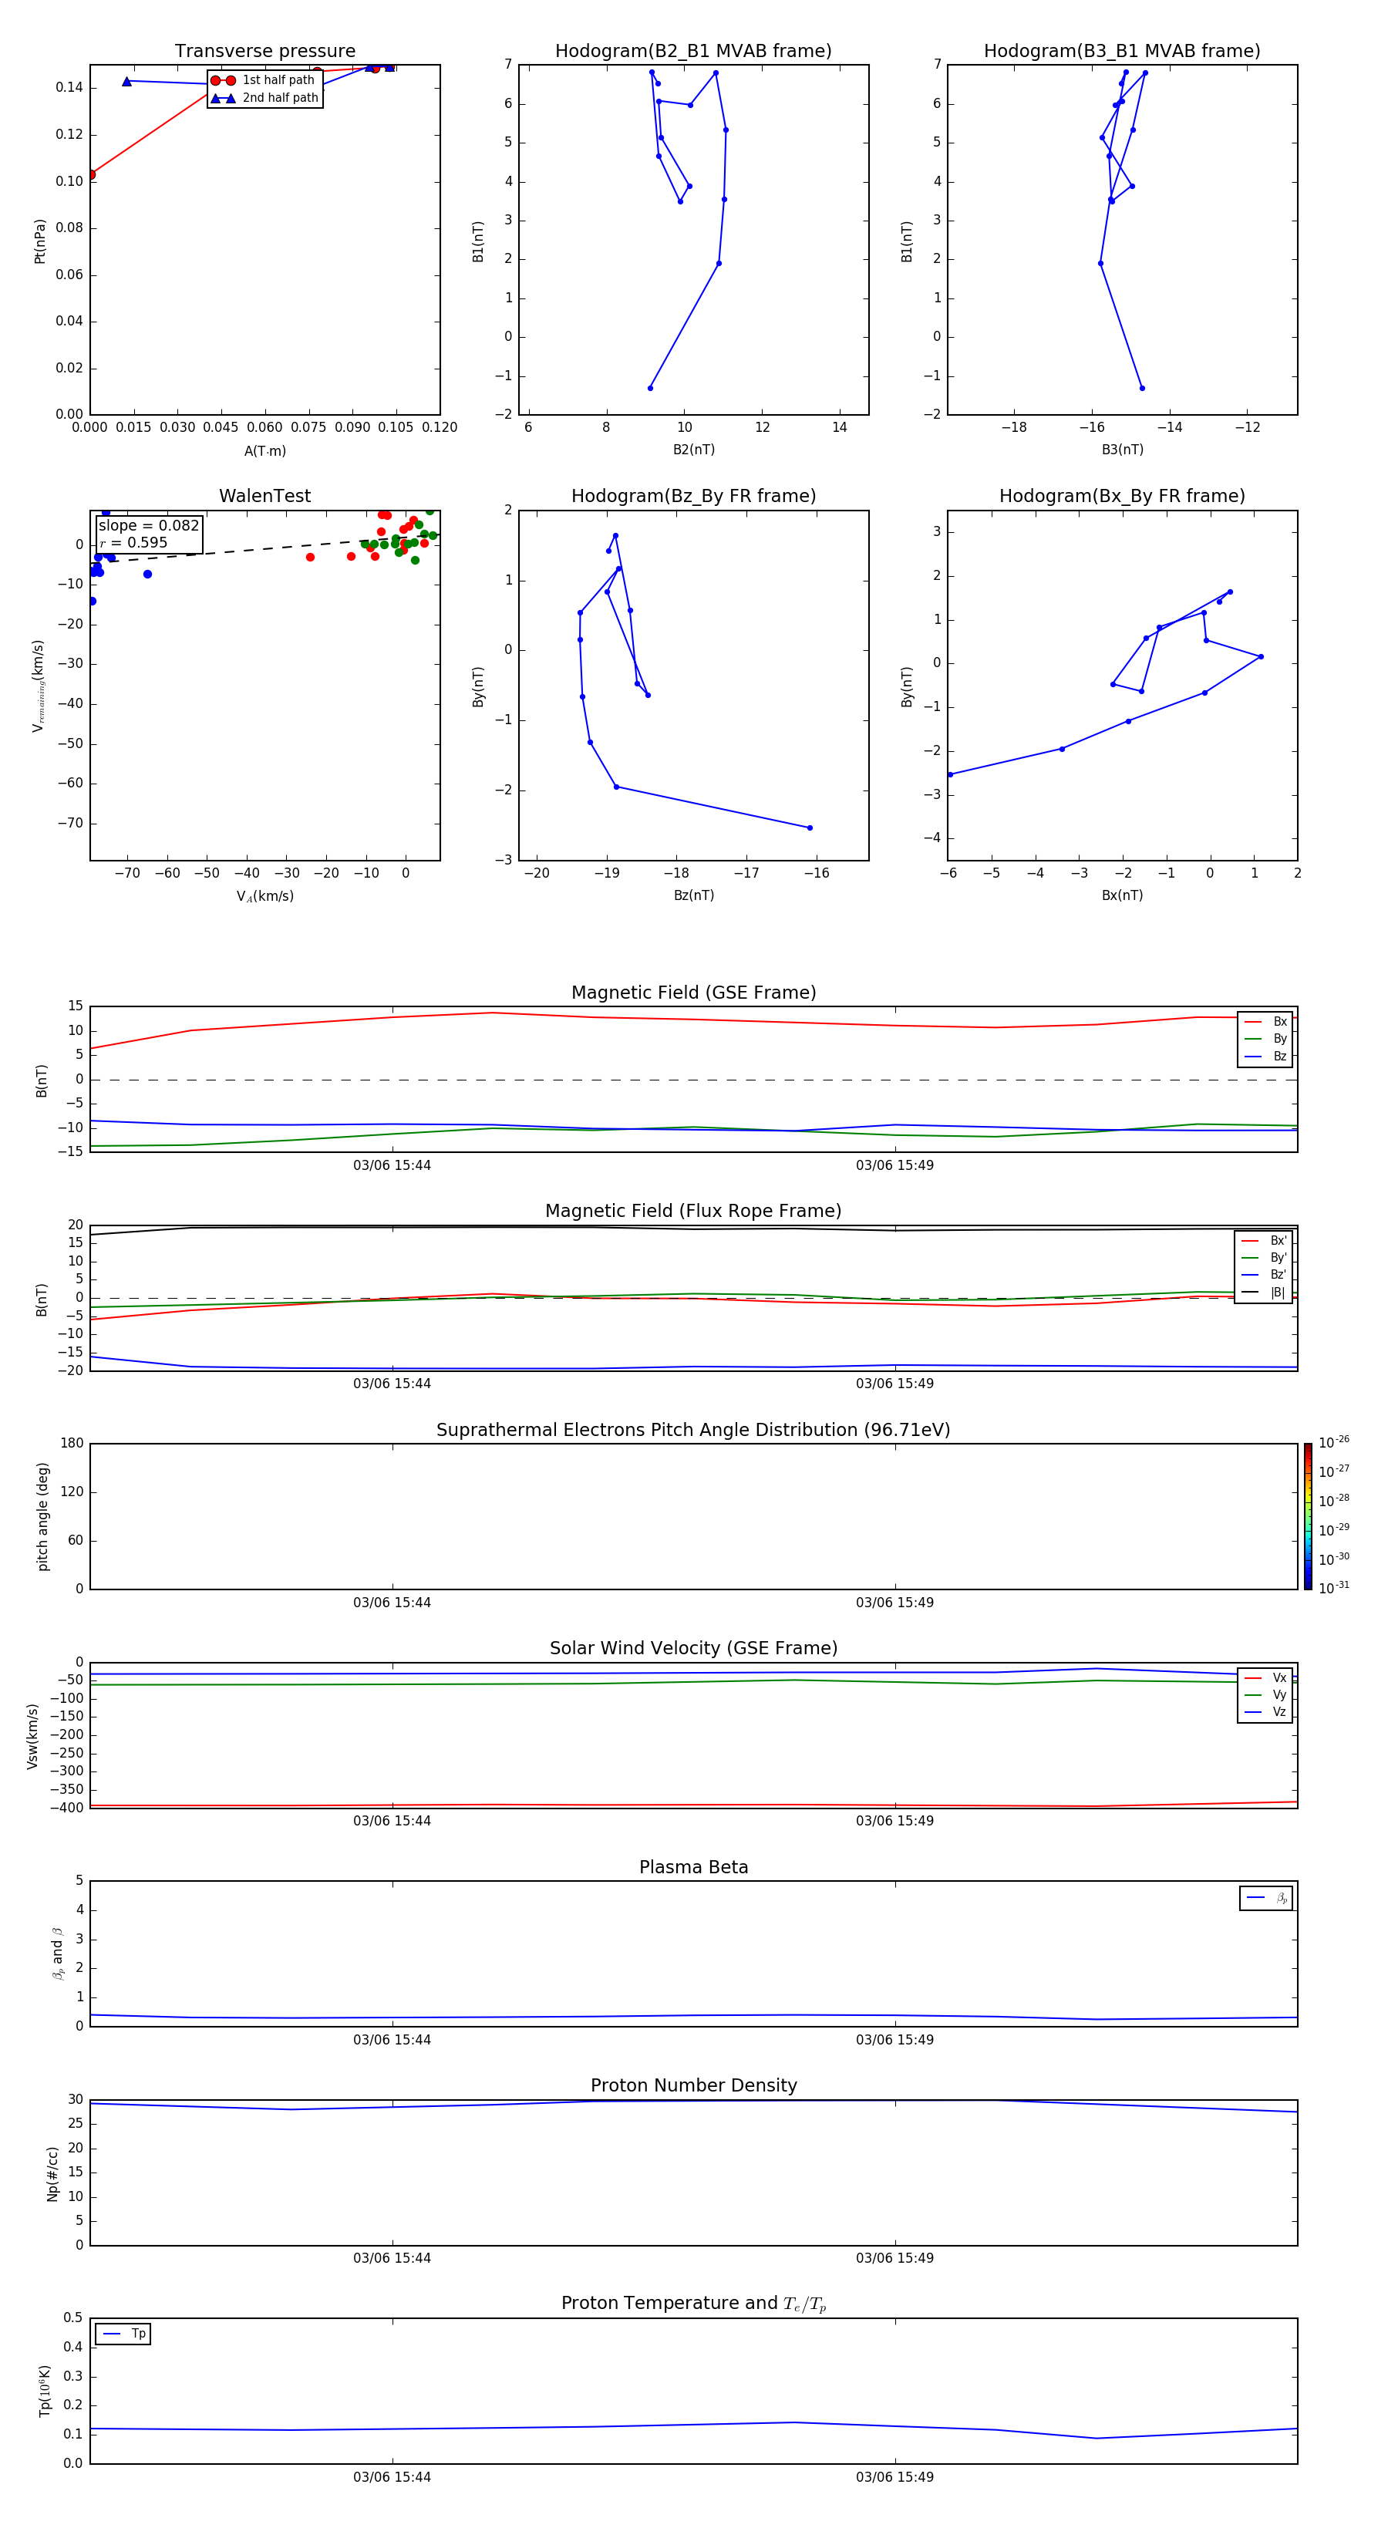Click the "WalenTest" plot title

(x=264, y=496)
